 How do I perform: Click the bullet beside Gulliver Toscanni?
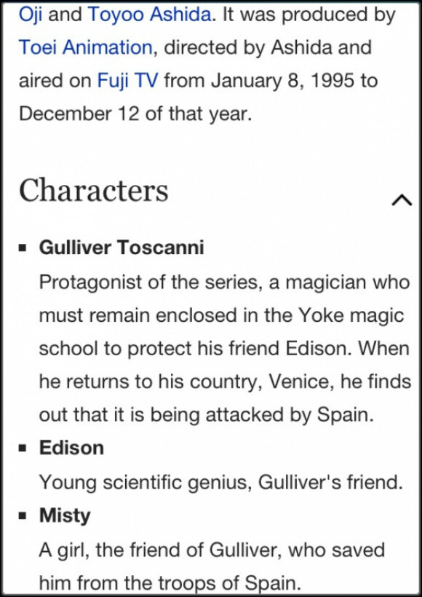[x=23, y=248]
